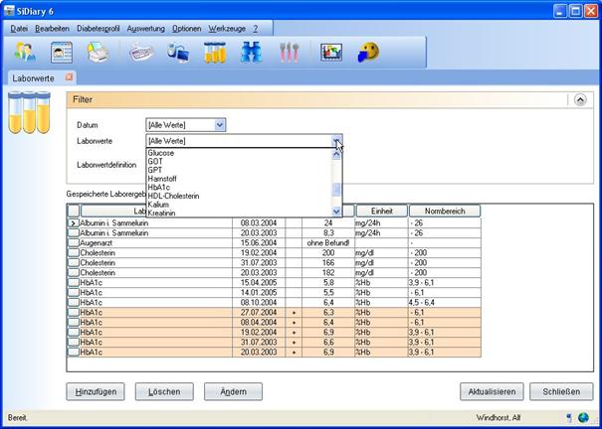Click Albumin i. Sammelurin dated 20.03.2003

274,233
